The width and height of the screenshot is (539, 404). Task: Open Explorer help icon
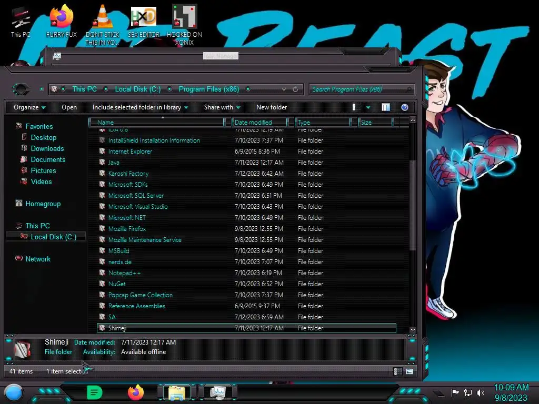405,107
